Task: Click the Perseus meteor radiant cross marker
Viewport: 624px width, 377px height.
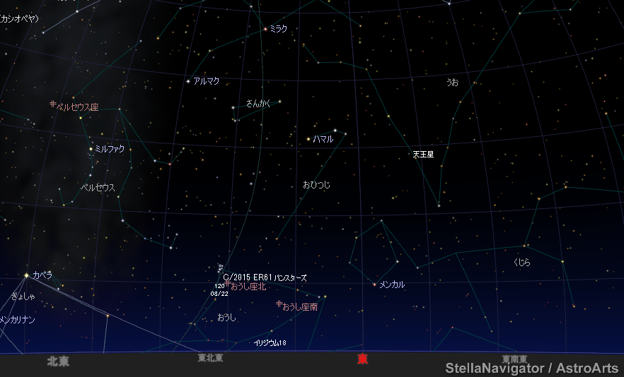Action: pyautogui.click(x=52, y=104)
